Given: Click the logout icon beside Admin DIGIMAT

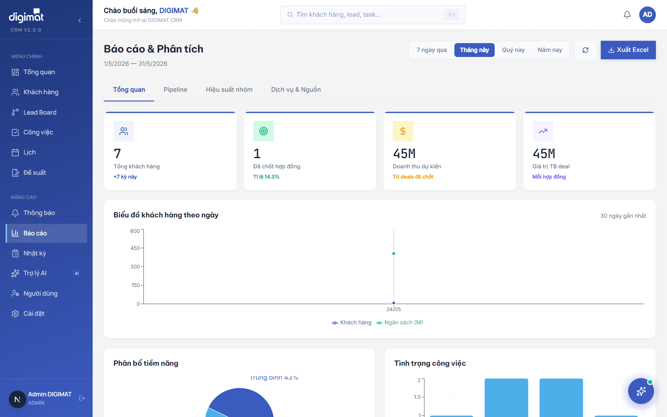Looking at the screenshot, I should coord(82,398).
